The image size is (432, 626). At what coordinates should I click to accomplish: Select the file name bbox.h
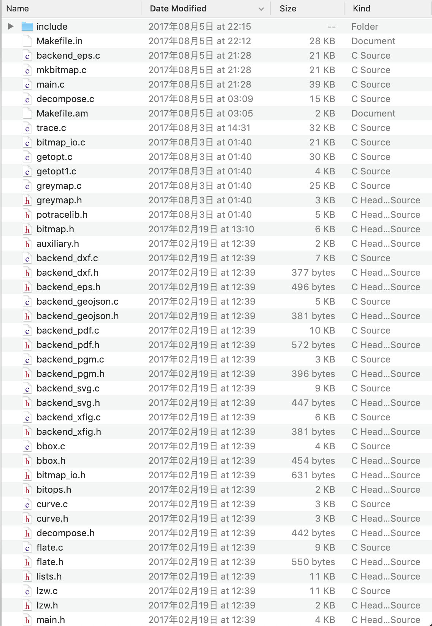pyautogui.click(x=51, y=461)
